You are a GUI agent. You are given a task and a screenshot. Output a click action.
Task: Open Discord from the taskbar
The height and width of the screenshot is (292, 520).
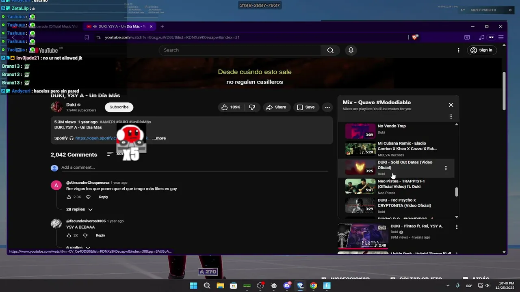[x=287, y=286]
